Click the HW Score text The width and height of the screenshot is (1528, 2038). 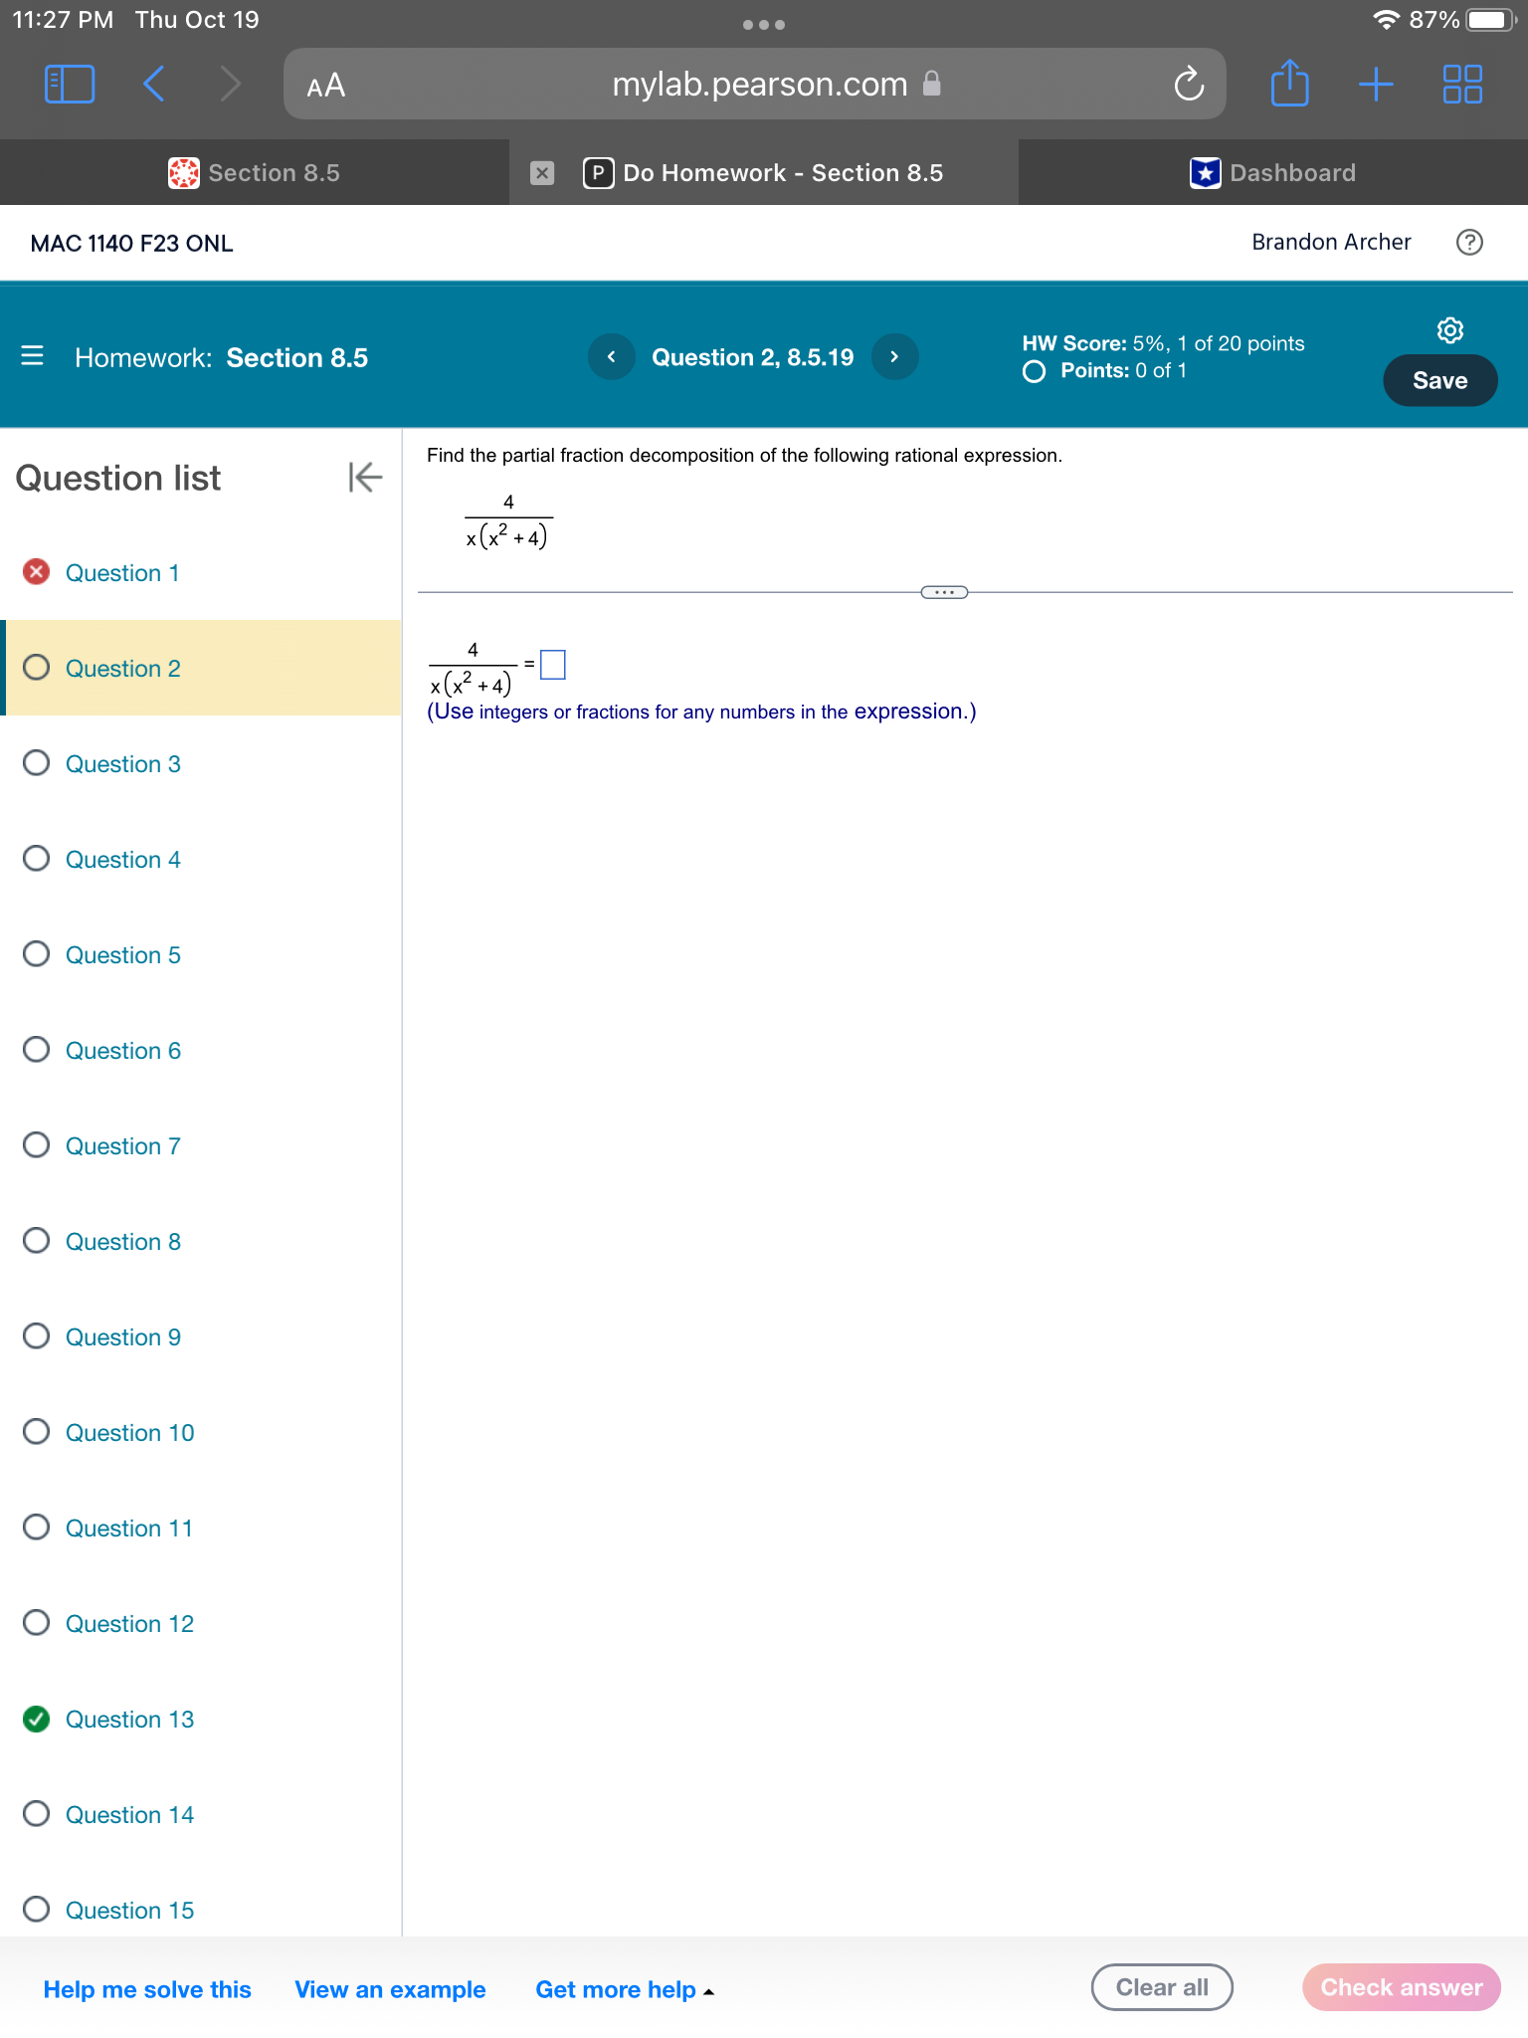point(1163,343)
